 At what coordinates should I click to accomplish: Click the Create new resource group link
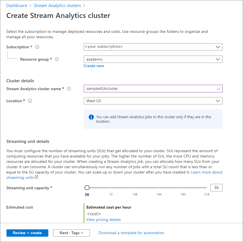pyautogui.click(x=94, y=66)
